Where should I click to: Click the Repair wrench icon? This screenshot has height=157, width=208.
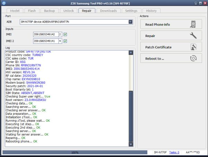193,36
